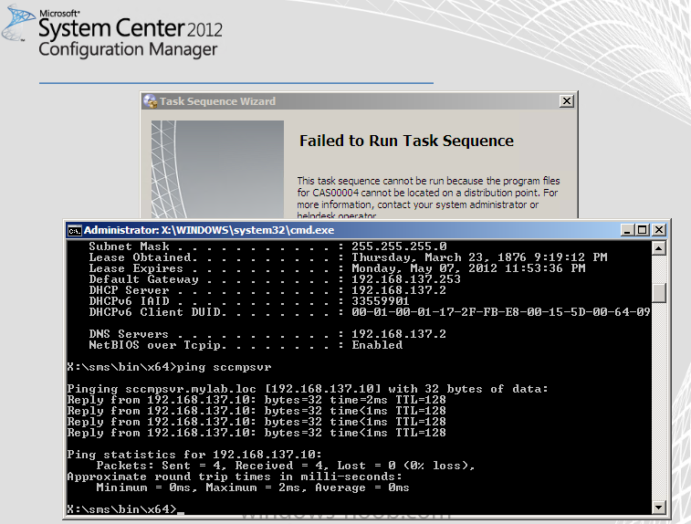Click the cmd scrollbar up arrow

pos(658,248)
